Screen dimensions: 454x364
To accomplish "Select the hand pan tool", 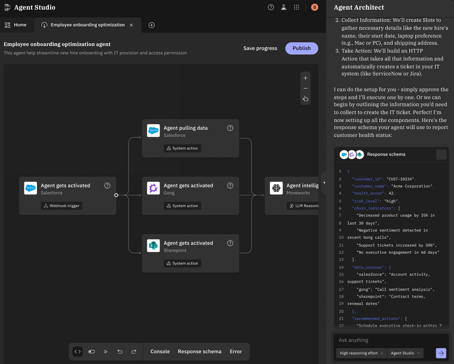I will pos(305,98).
